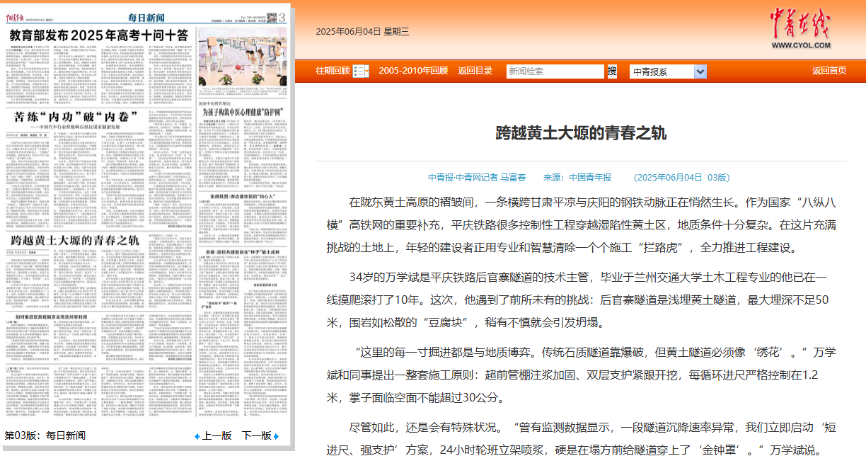
Task: Click the right arrow beside 下一版
Action: tap(276, 435)
